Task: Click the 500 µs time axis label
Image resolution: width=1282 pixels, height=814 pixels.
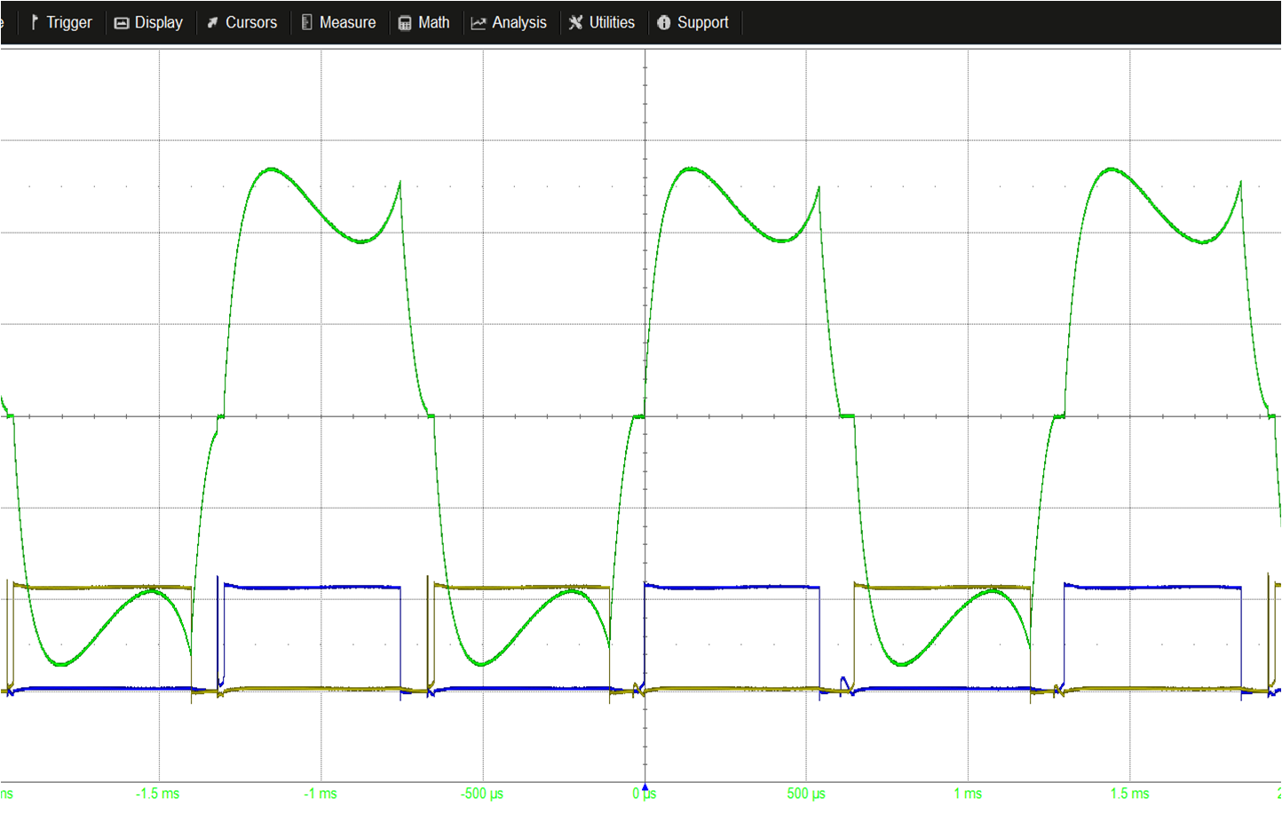Action: [806, 794]
